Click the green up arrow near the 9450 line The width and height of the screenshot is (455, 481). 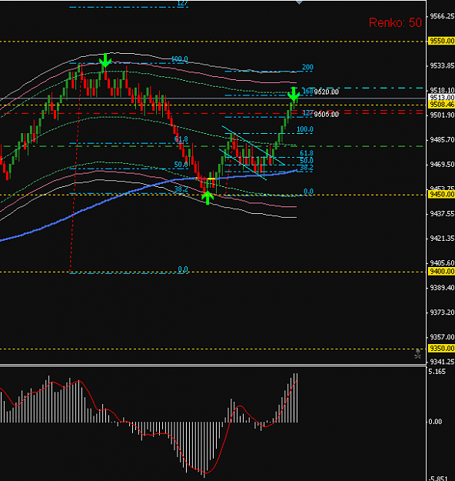208,198
